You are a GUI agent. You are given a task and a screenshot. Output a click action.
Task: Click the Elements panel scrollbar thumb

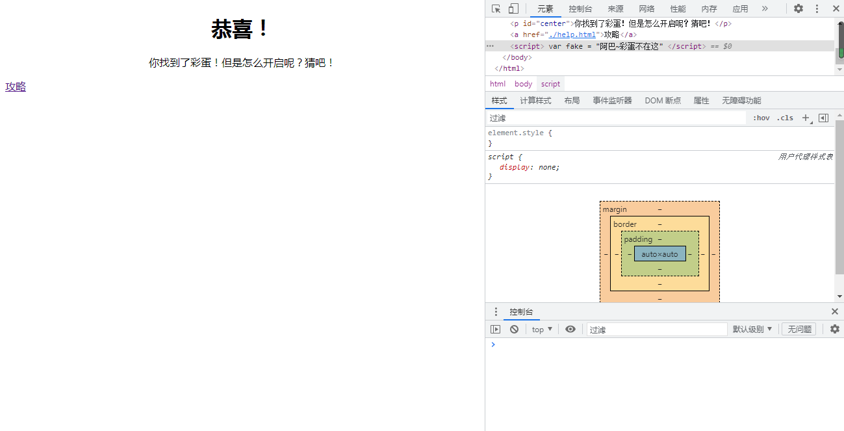click(840, 39)
